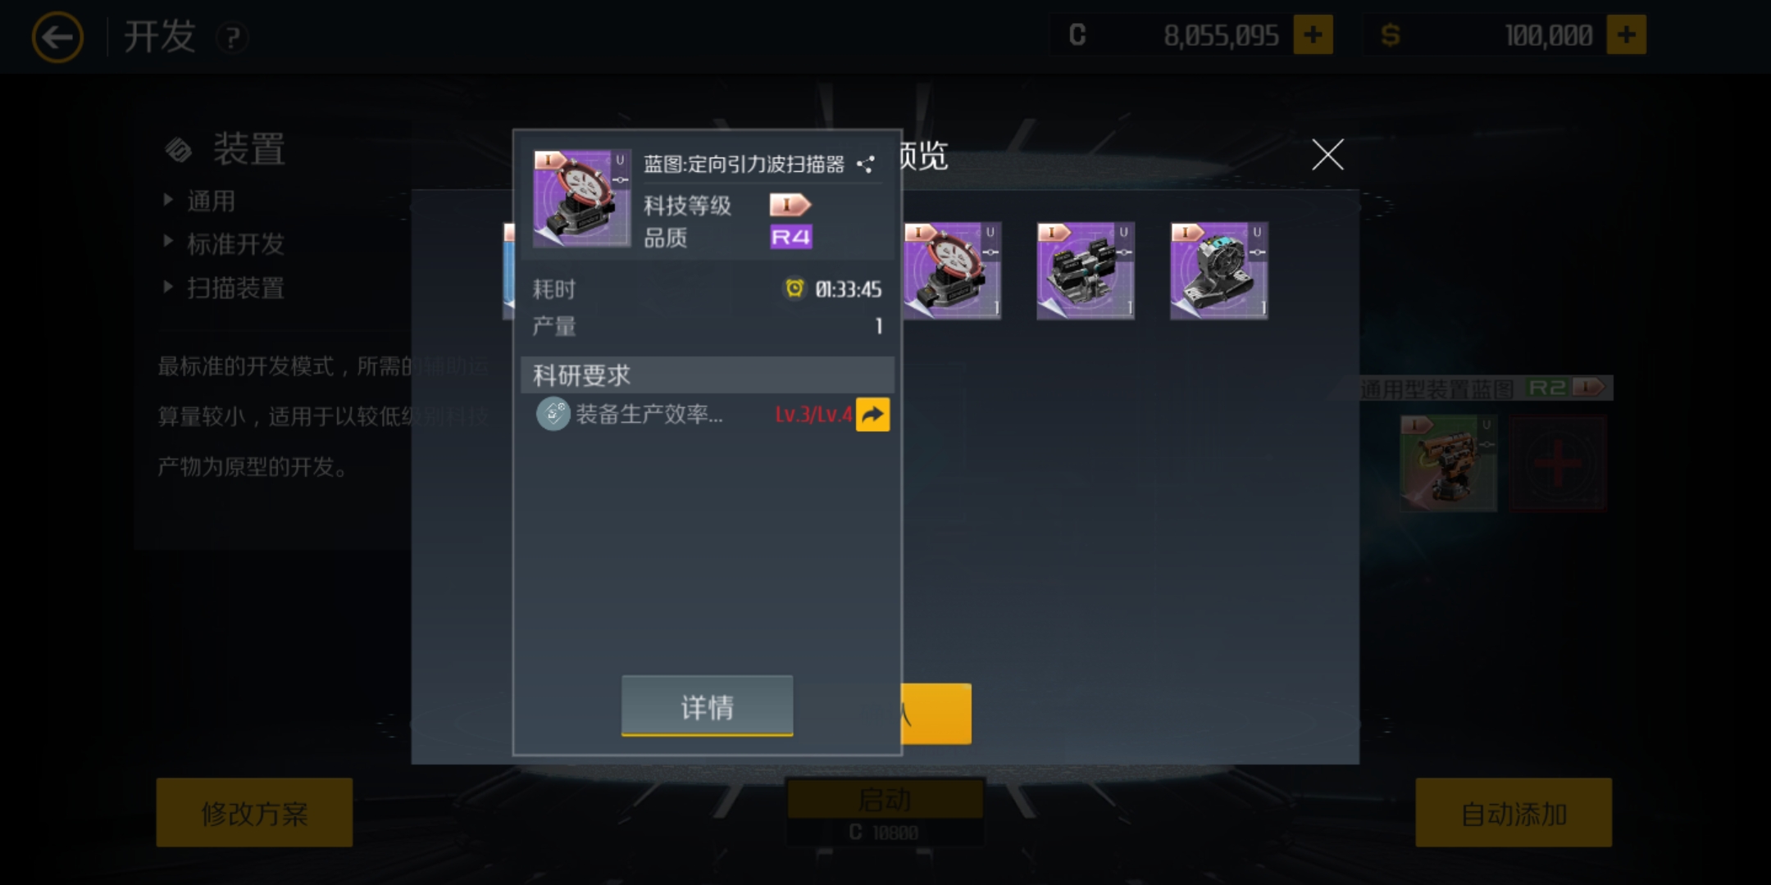Click the 装备生产效率 research round icon
The width and height of the screenshot is (1771, 885).
tap(553, 414)
